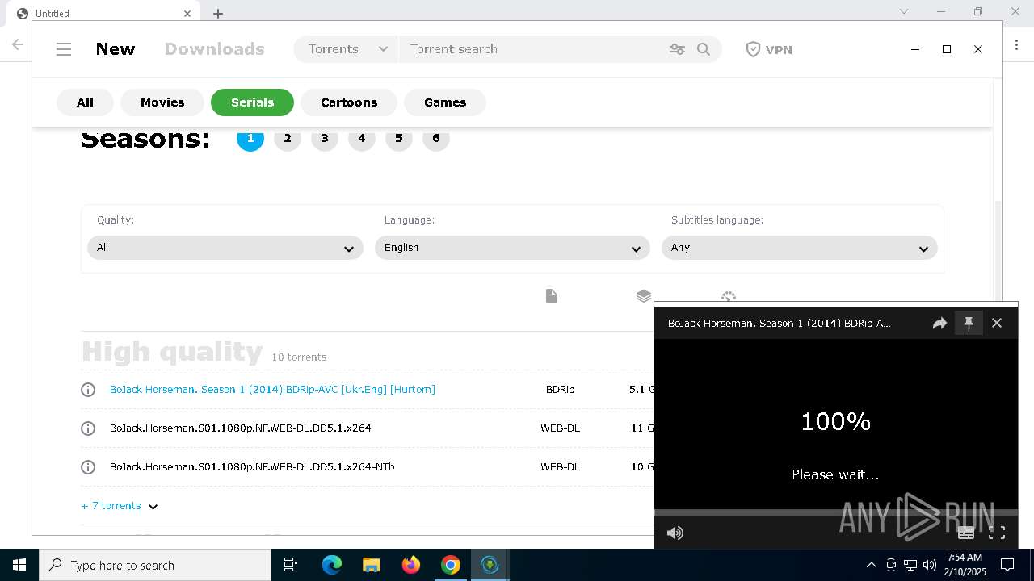Click the browser back arrow
This screenshot has height=581, width=1034.
[x=18, y=44]
